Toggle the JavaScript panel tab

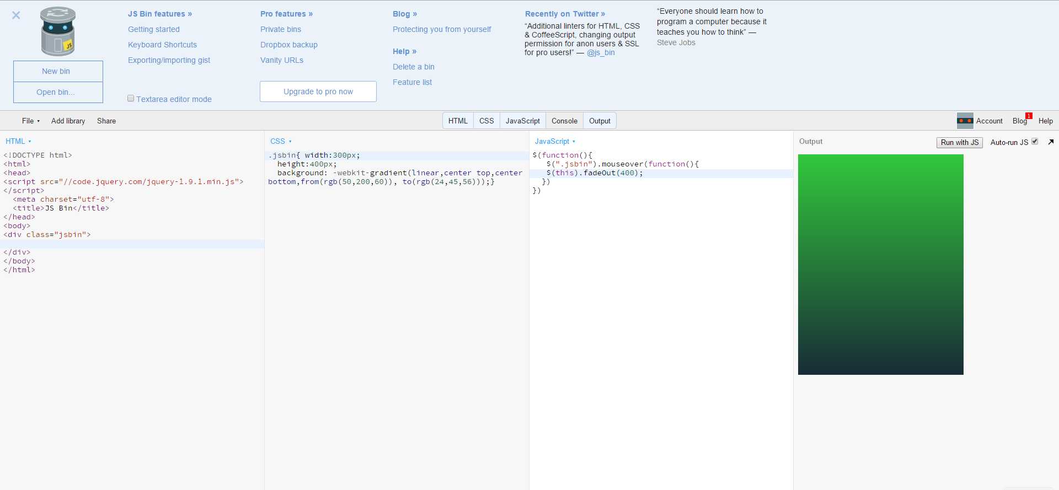(x=523, y=121)
